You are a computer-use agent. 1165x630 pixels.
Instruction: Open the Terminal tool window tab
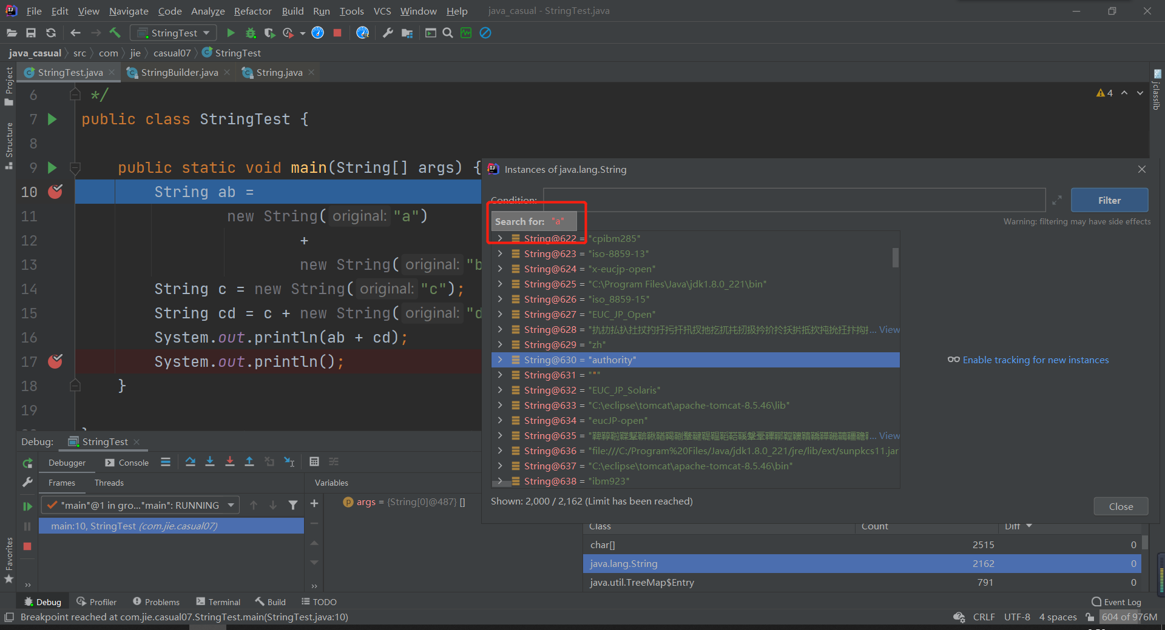[218, 602]
